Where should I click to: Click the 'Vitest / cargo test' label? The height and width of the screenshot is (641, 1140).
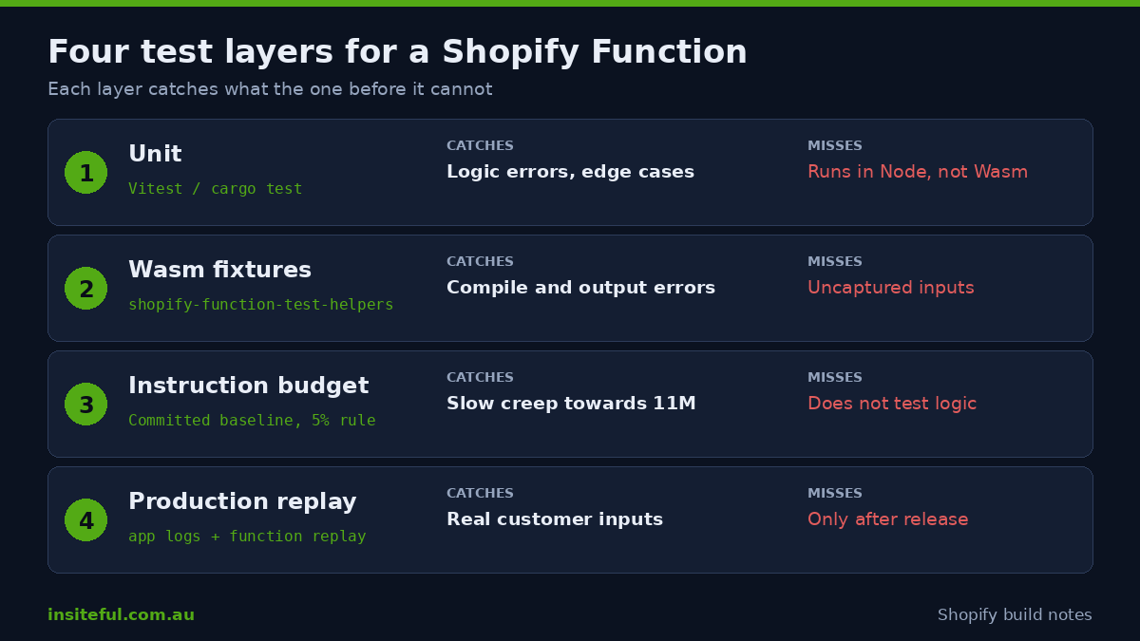215,189
